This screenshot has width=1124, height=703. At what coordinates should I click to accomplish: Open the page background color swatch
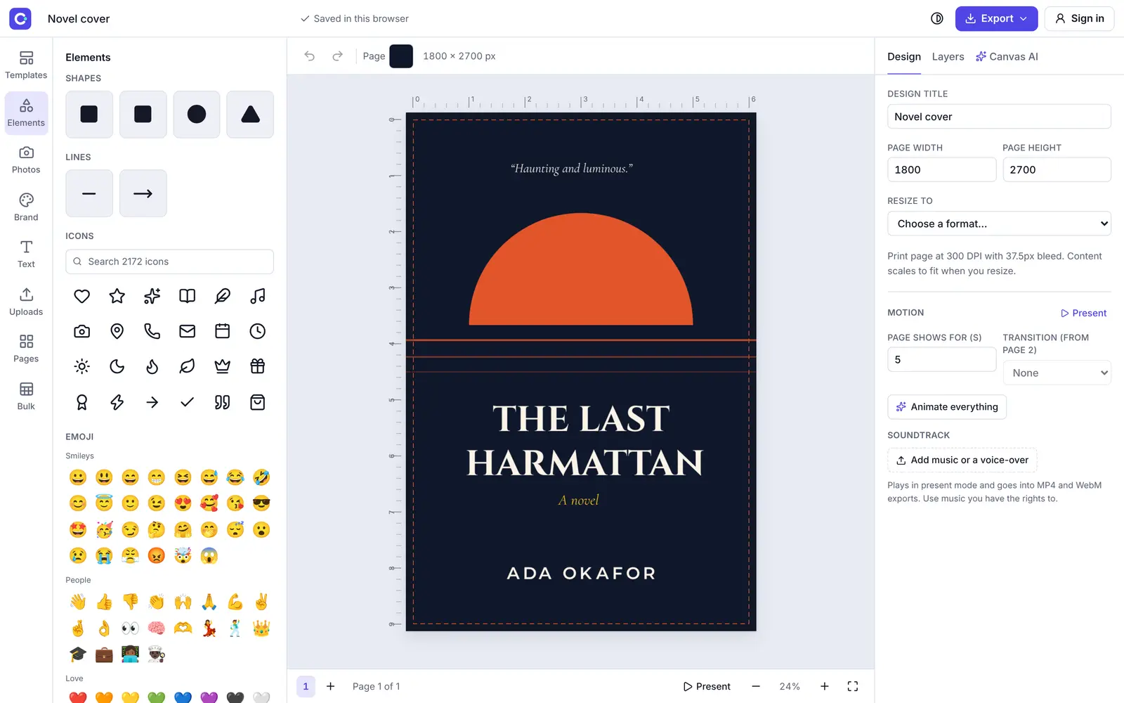point(401,56)
